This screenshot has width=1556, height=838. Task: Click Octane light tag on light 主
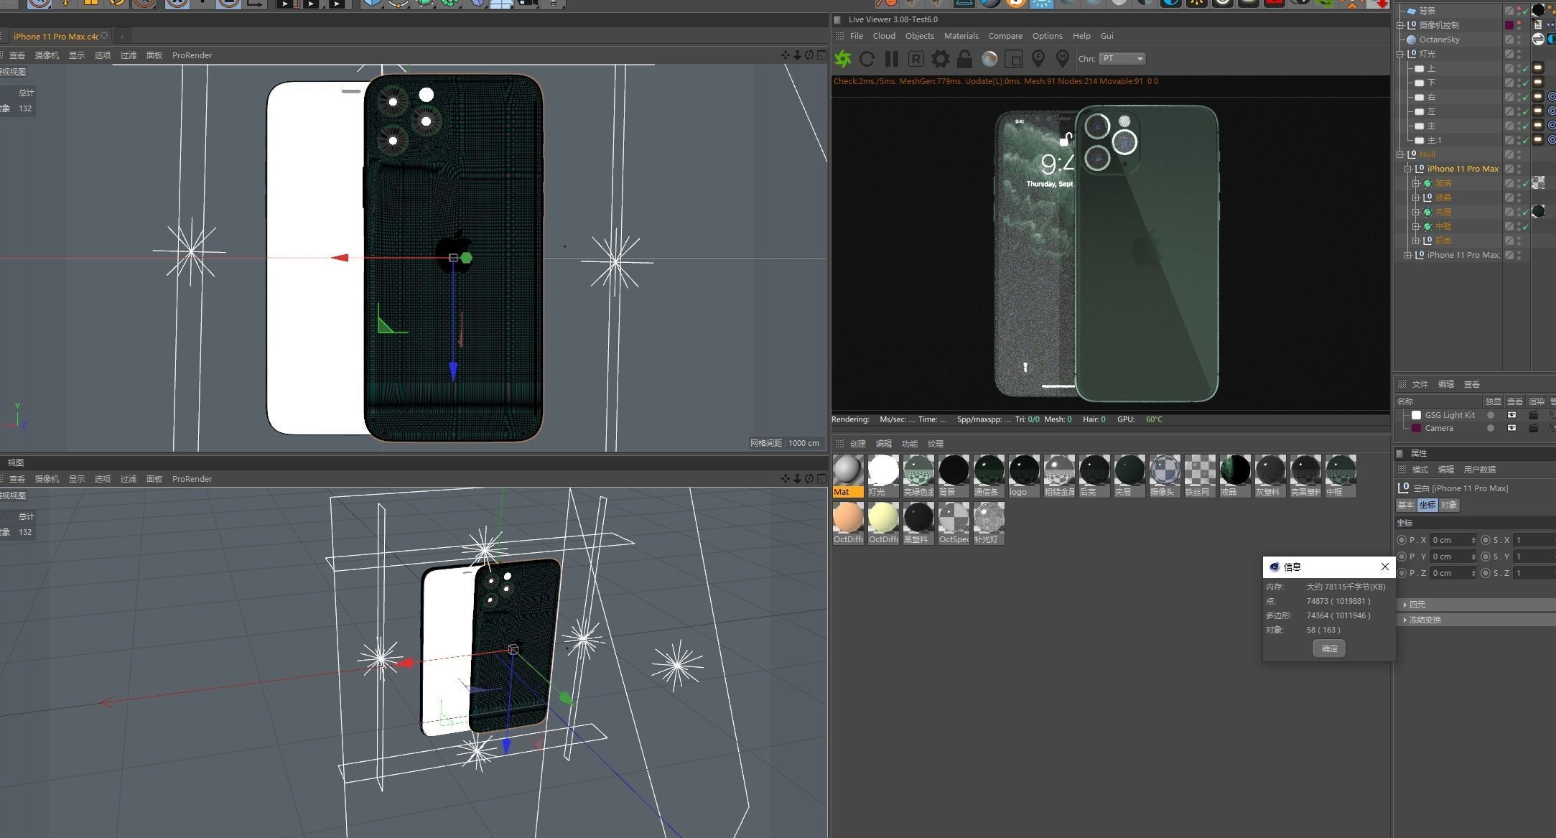[1538, 126]
